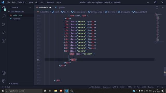Screen dimensions: 166x93
Task: Open the Selection menu
Action: point(22,2)
